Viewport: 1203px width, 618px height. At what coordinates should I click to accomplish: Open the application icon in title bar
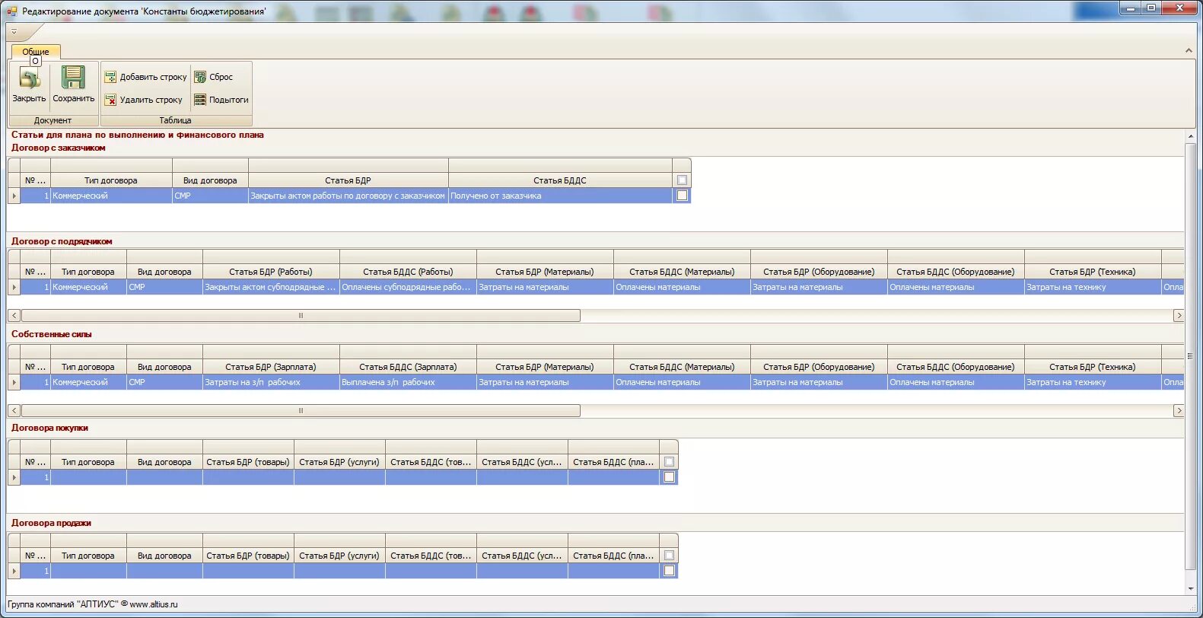[11, 11]
